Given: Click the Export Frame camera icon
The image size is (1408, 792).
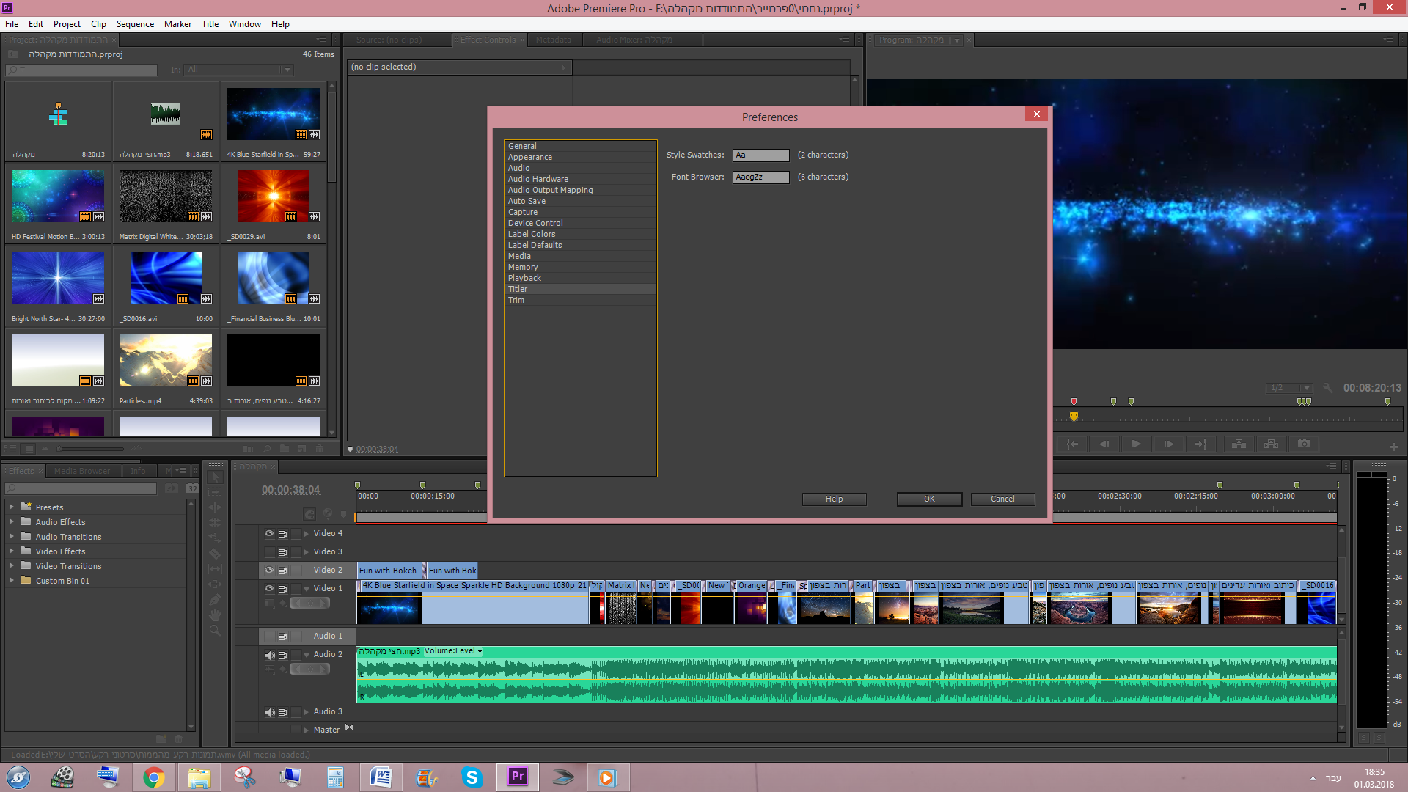Looking at the screenshot, I should 1303,444.
